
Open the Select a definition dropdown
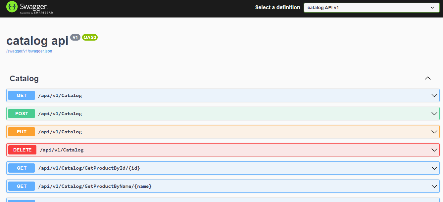coord(371,8)
